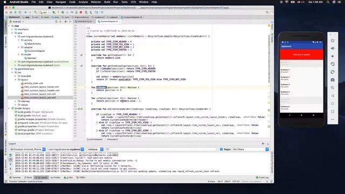Expand the drawable folder
The height and width of the screenshot is (194, 345).
pyautogui.click(x=16, y=76)
